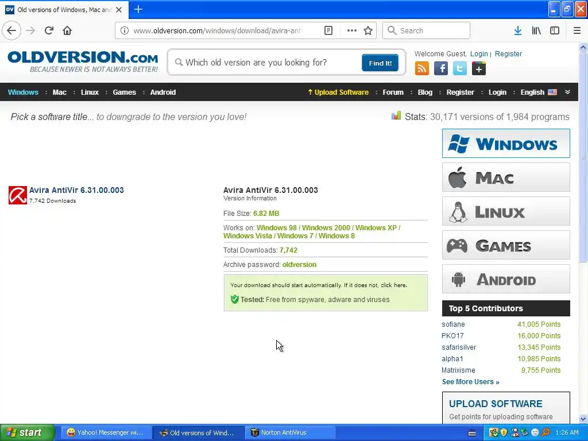Select the Windows platform banner
This screenshot has height=441, width=588.
click(x=506, y=143)
